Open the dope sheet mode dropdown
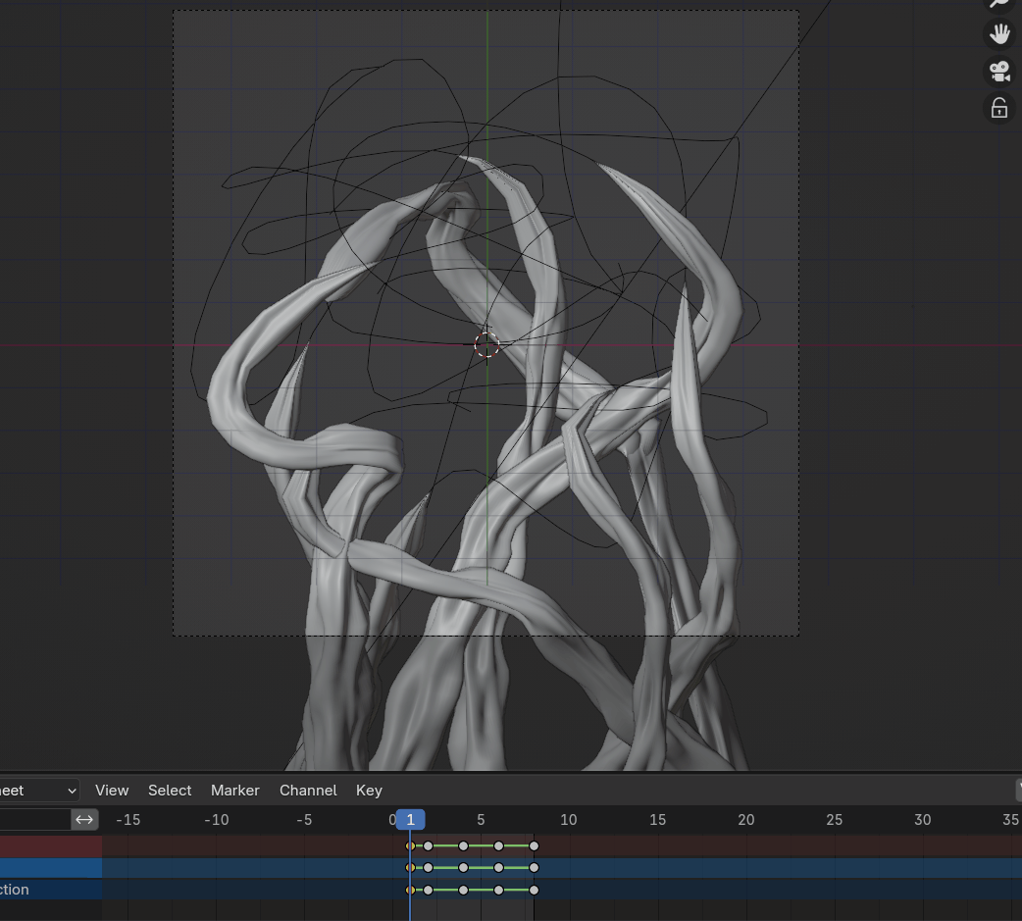Image resolution: width=1022 pixels, height=921 pixels. pos(37,791)
